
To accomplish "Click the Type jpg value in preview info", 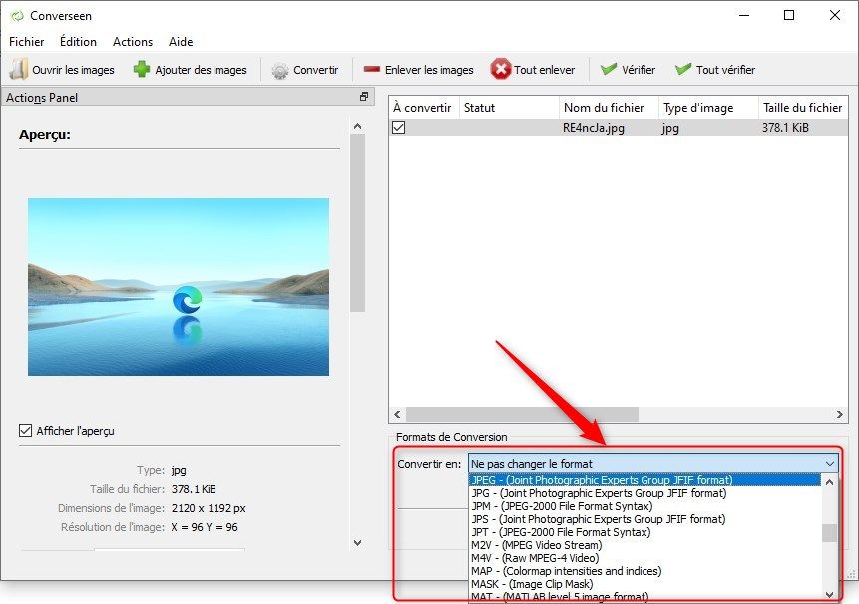I will pyautogui.click(x=179, y=470).
